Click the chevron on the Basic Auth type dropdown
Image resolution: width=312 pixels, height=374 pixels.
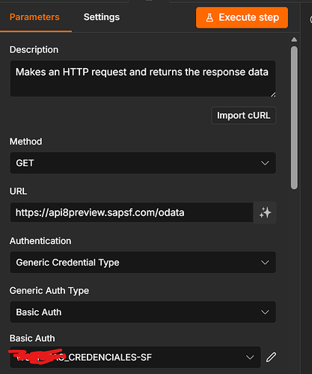[x=265, y=312]
